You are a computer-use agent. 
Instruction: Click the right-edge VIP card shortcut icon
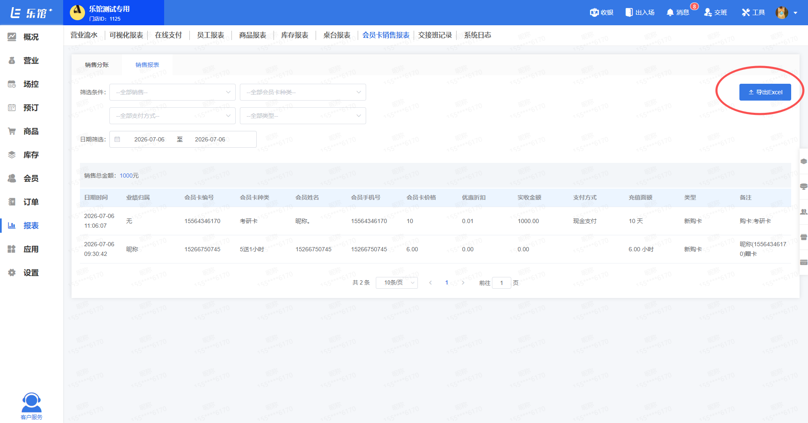tap(804, 262)
